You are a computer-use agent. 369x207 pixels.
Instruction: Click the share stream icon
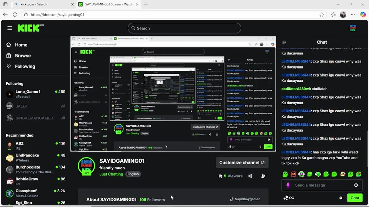(250, 176)
